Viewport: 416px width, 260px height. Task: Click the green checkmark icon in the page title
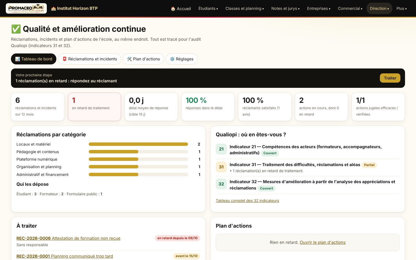[16, 29]
